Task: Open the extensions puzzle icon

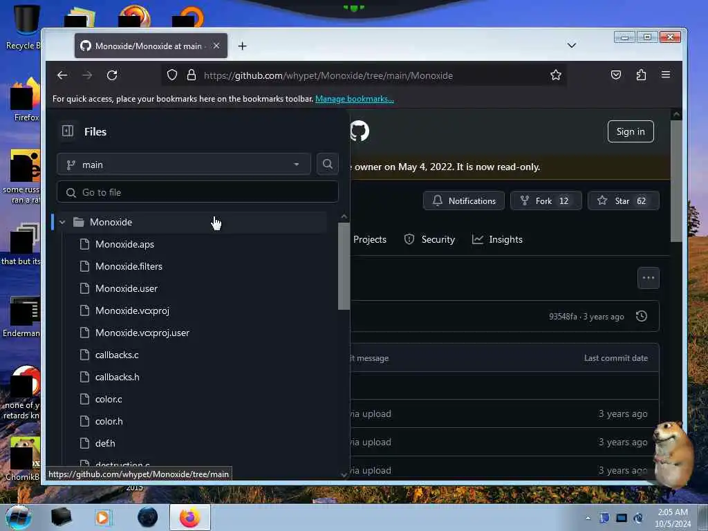Action: click(x=641, y=75)
